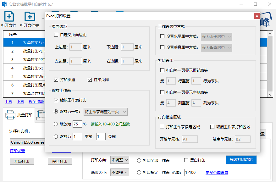Open arrow menu next to 打开文件夹
This screenshot has height=182, width=276.
click(x=43, y=19)
